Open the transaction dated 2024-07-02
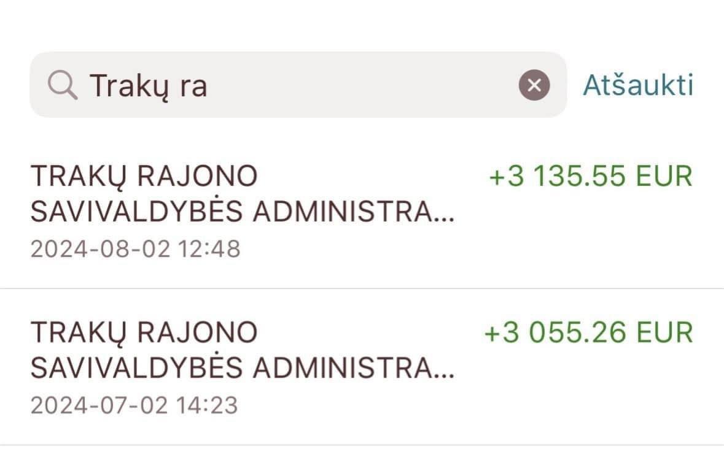Viewport: 724px width, 476px height. [362, 368]
